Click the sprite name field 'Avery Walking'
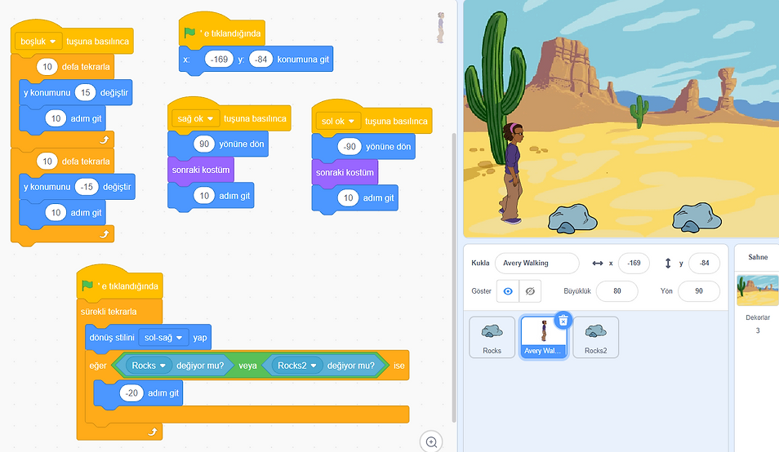The image size is (779, 452). pos(537,263)
